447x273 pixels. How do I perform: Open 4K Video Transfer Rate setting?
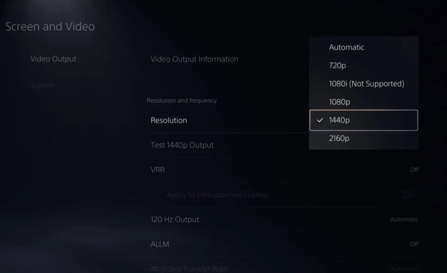pyautogui.click(x=189, y=268)
